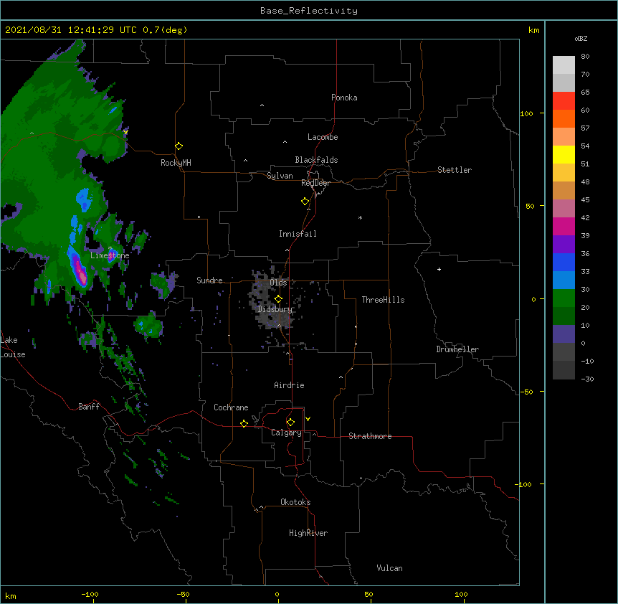Choose the purple dBZ legend swatch
Screen dimensions: 618x604
click(564, 245)
